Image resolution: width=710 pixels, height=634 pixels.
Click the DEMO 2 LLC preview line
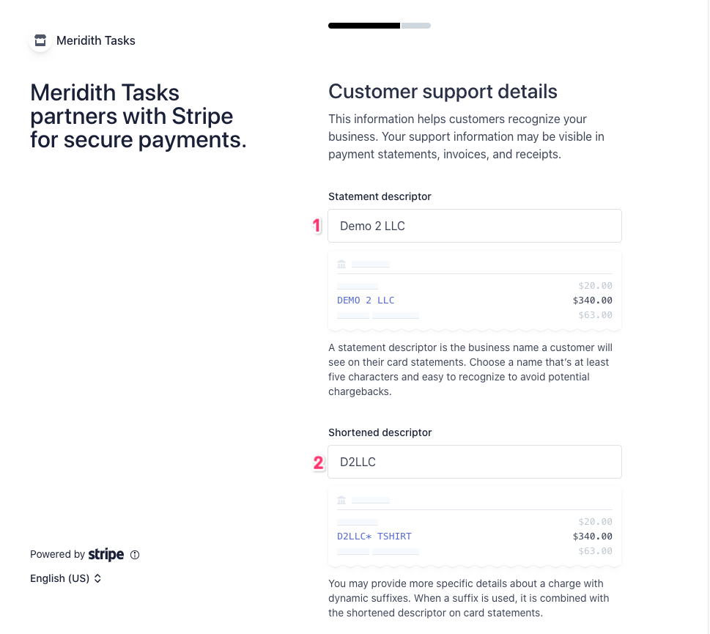pyautogui.click(x=366, y=301)
